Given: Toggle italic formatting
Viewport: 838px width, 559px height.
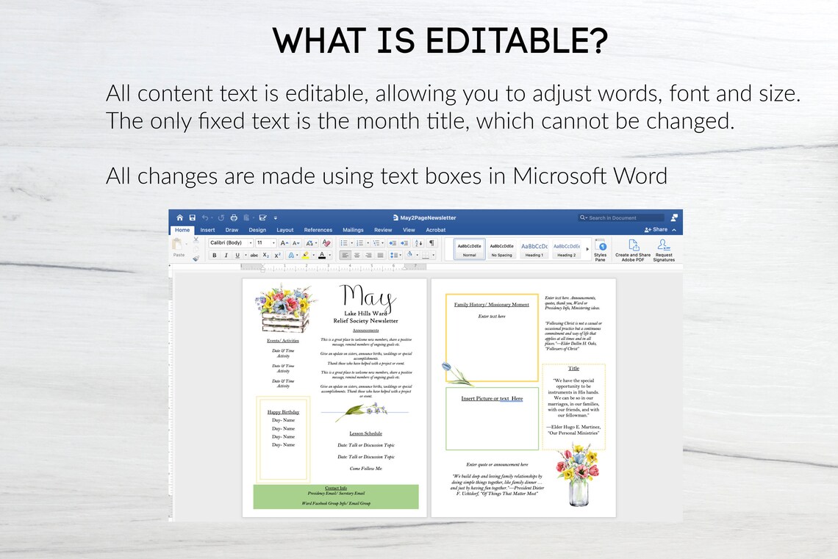Looking at the screenshot, I should 226,255.
